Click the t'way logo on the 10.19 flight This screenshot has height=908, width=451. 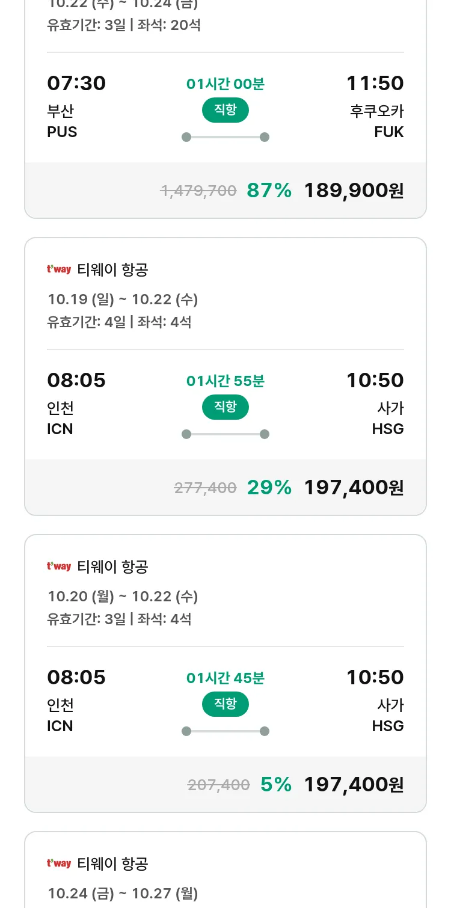[59, 269]
